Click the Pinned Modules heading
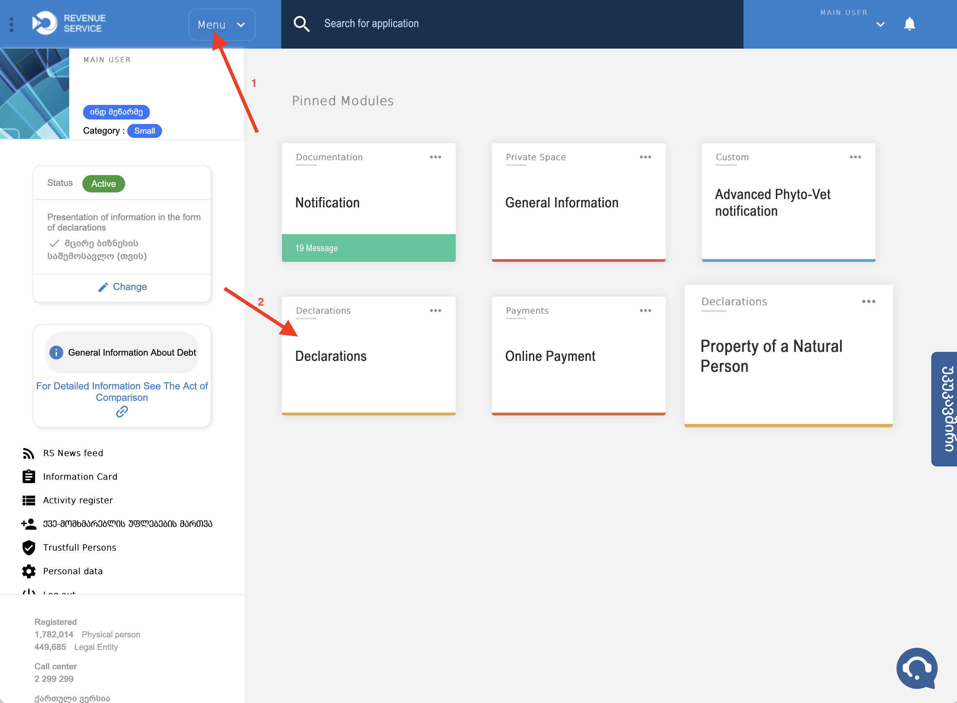 pos(343,101)
